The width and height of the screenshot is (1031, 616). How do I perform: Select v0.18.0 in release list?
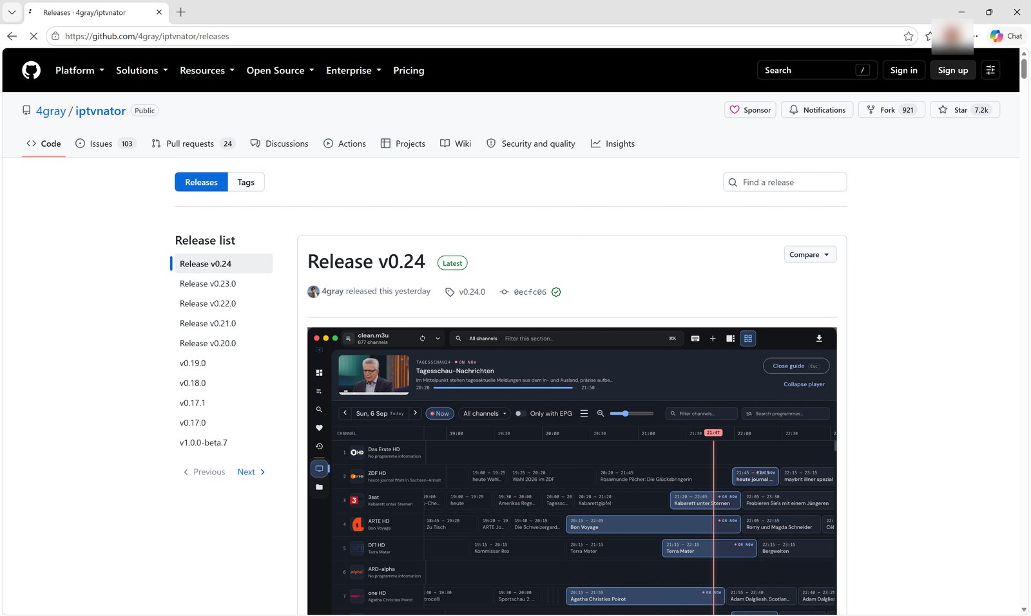(x=223, y=383)
